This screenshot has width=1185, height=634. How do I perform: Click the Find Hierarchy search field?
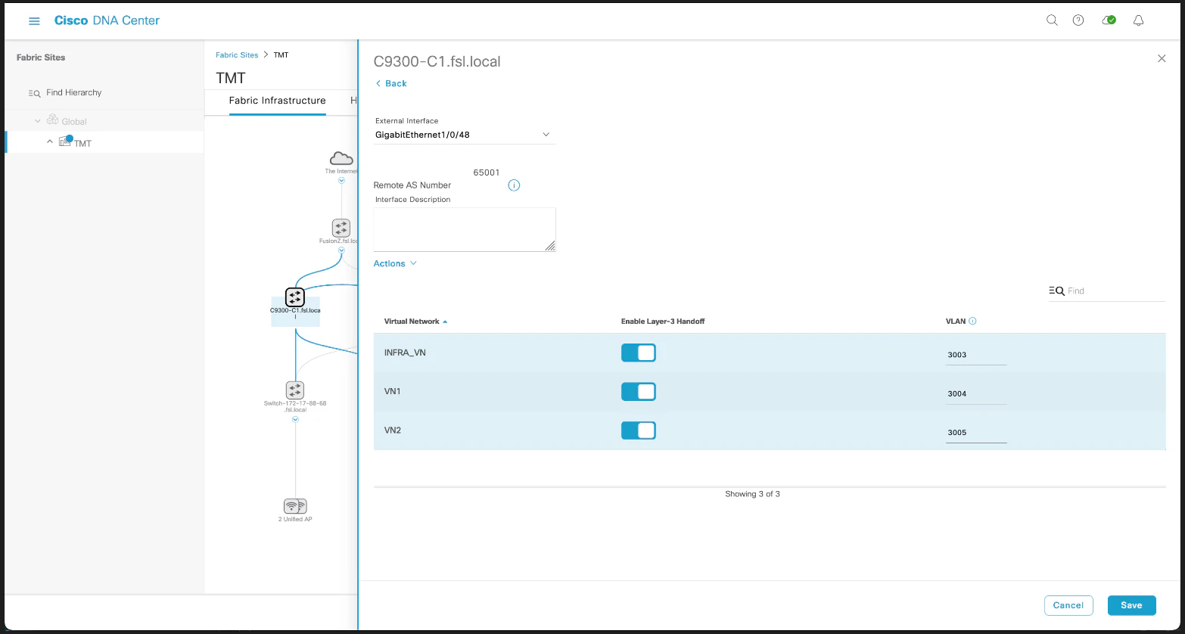pos(73,92)
